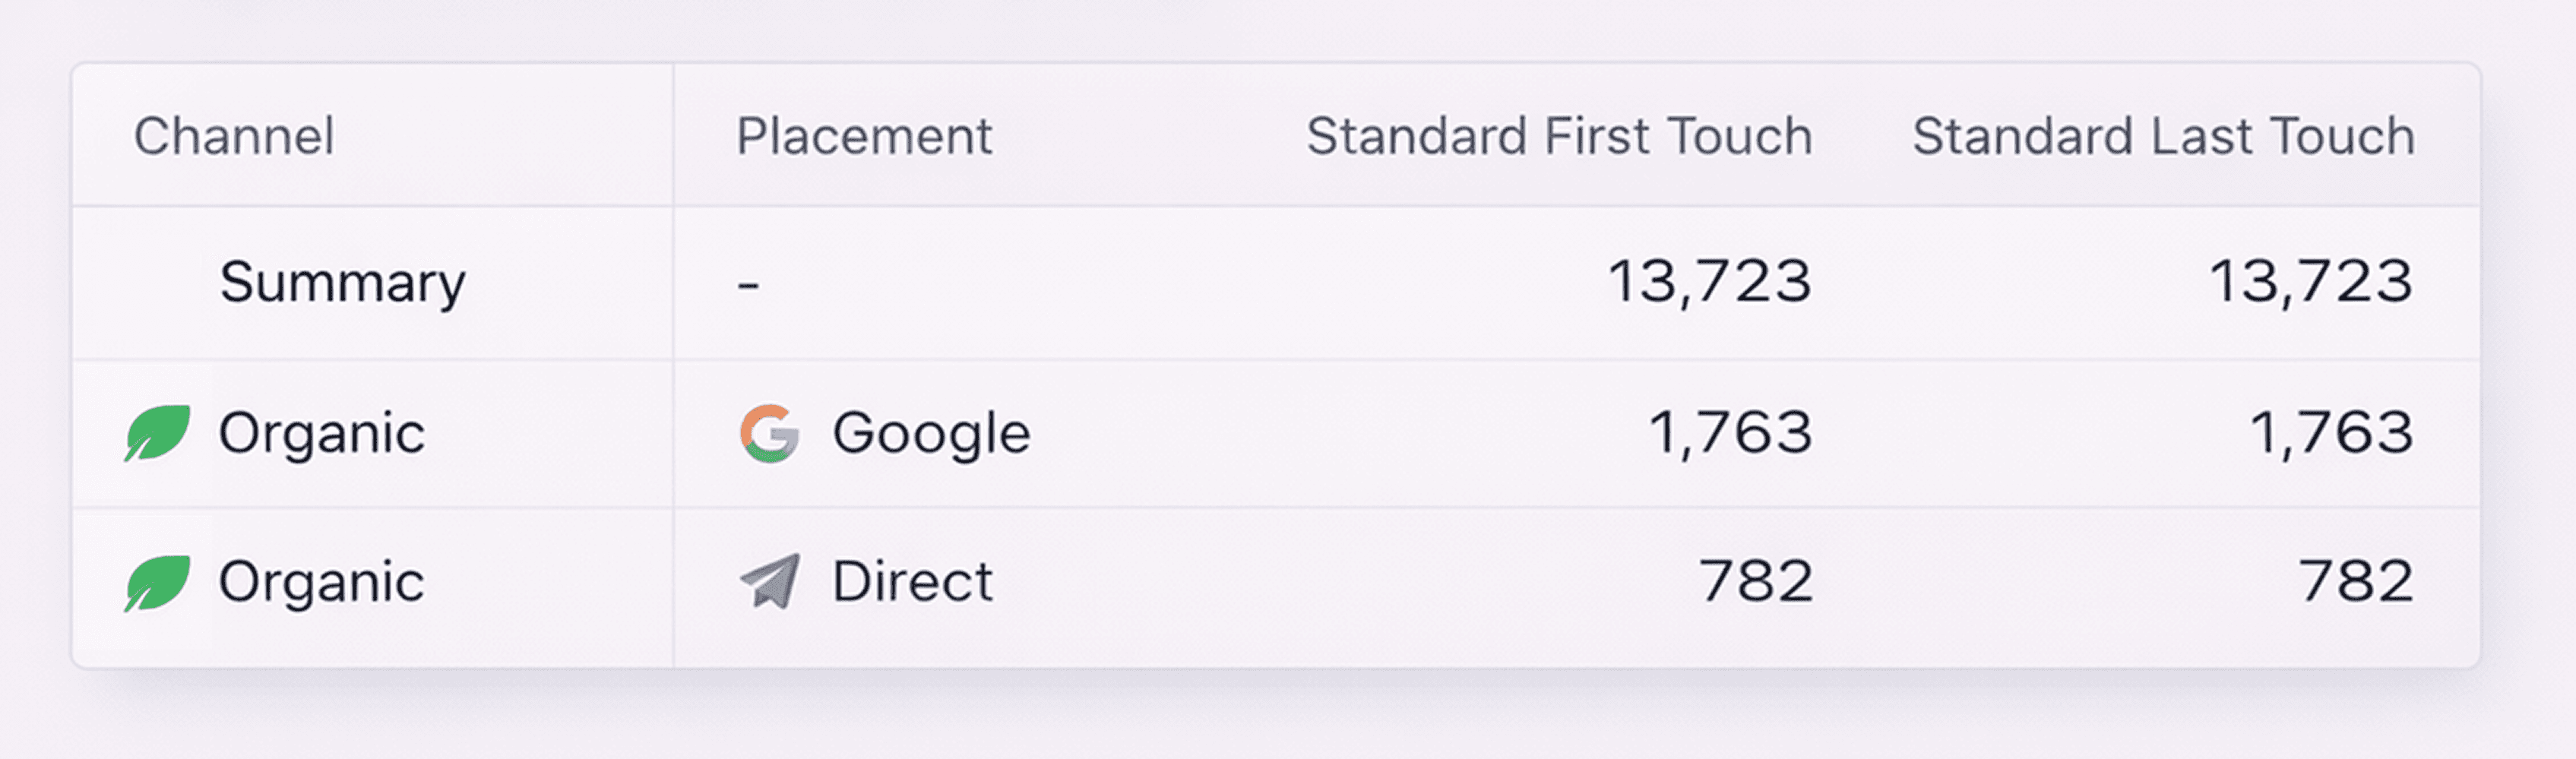
Task: Click the Direct paper plane icon
Action: coord(769,581)
